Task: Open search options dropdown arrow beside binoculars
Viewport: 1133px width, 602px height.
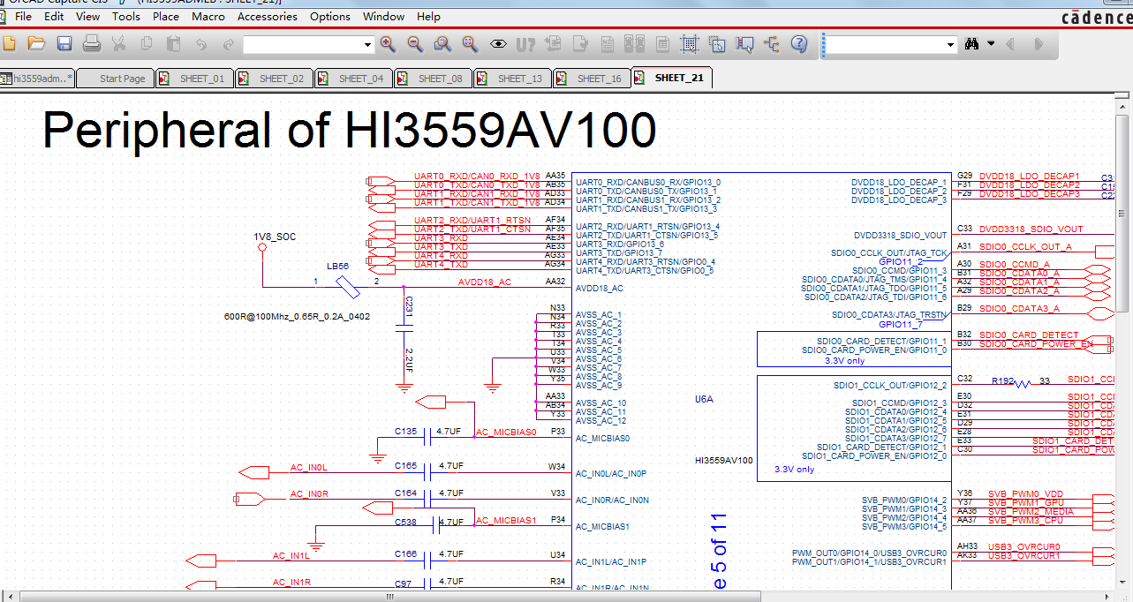Action: 991,43
